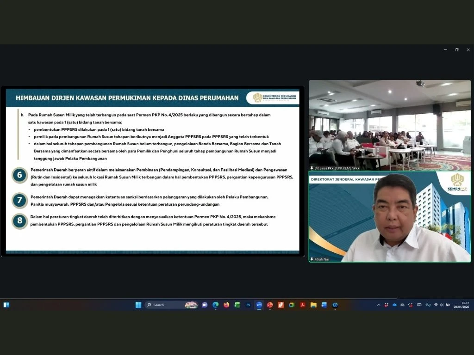Launch Microsoft Edge from the taskbar
Viewport: 474px width, 355px height.
pyautogui.click(x=215, y=305)
